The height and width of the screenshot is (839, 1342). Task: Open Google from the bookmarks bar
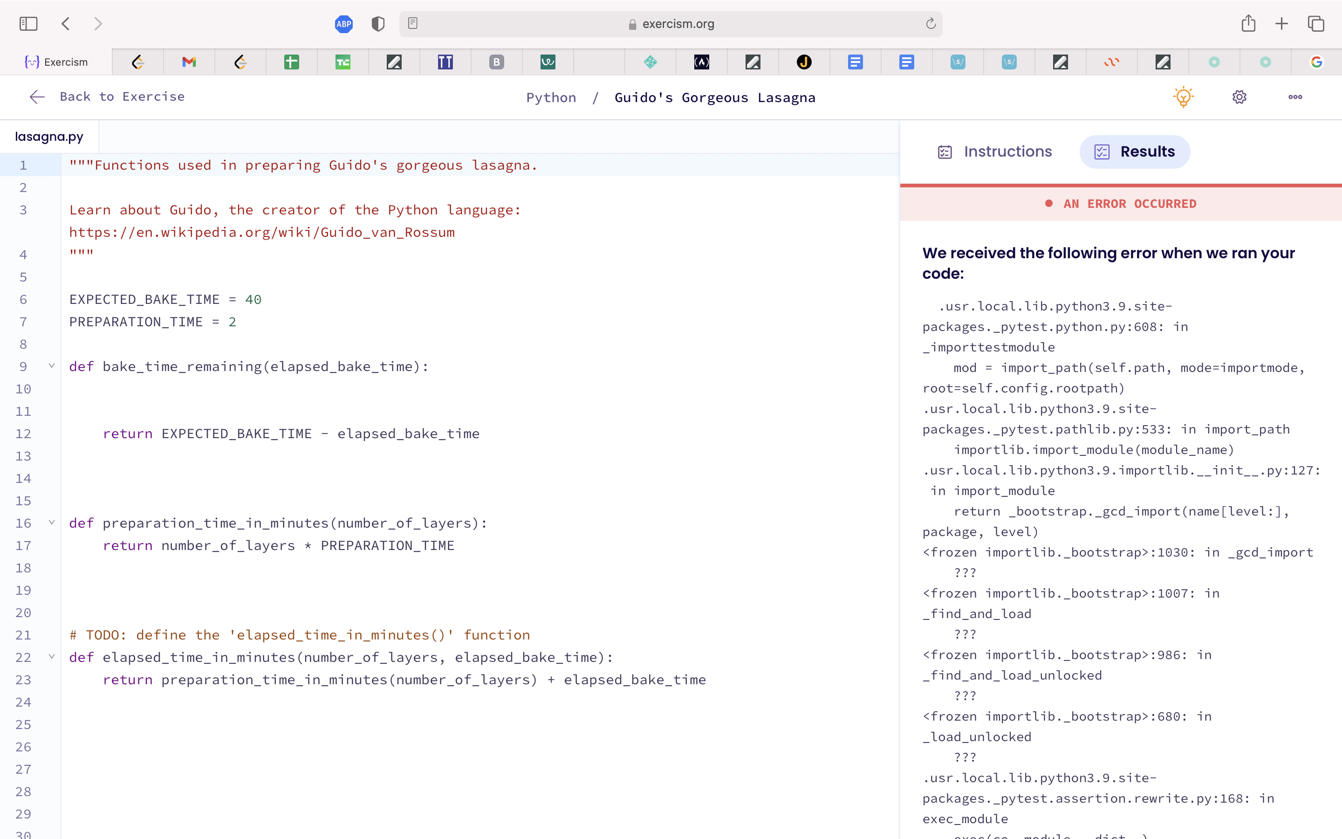coord(1317,62)
